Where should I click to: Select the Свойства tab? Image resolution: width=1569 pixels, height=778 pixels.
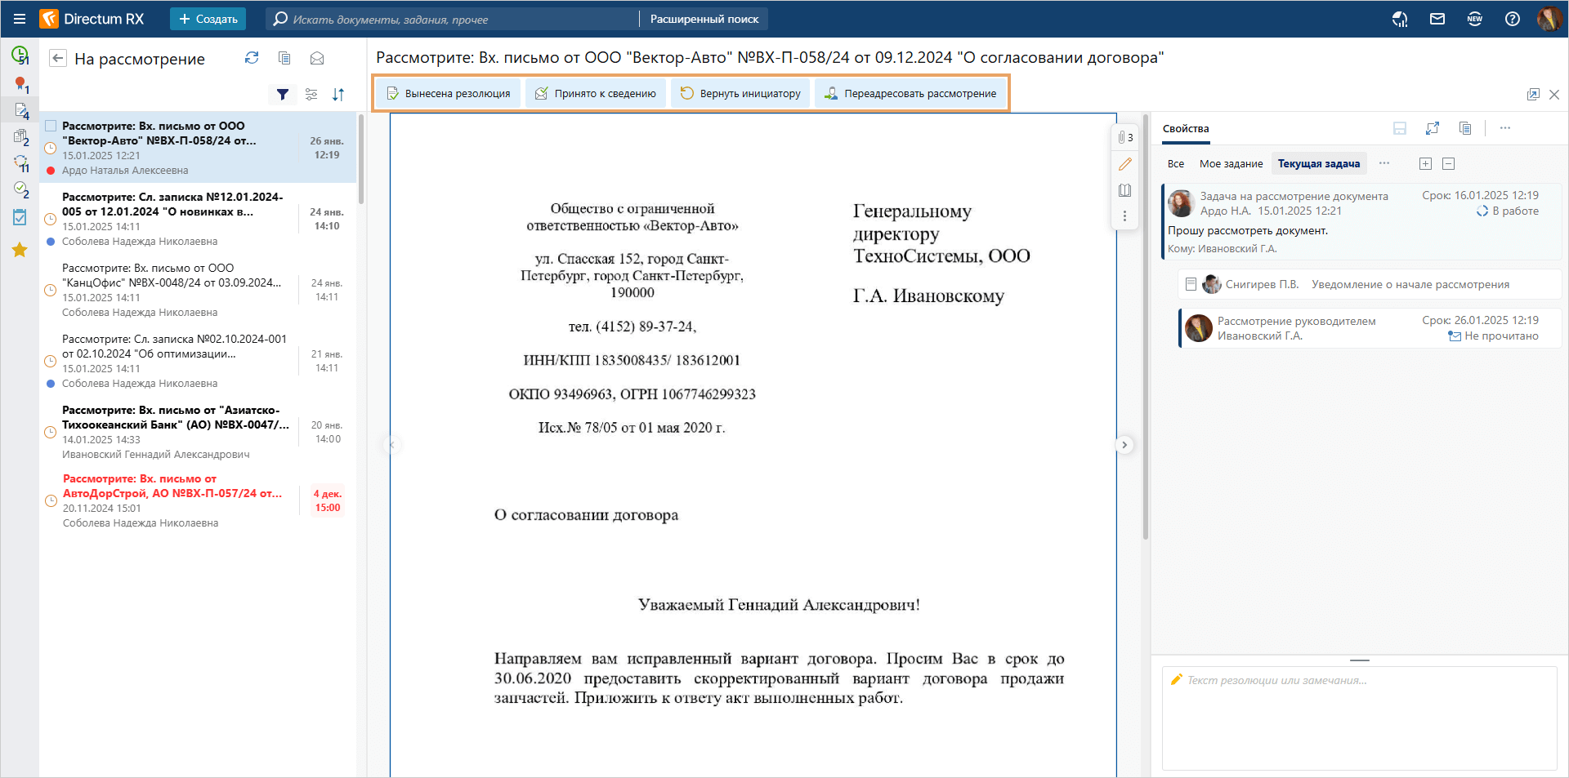click(x=1186, y=128)
